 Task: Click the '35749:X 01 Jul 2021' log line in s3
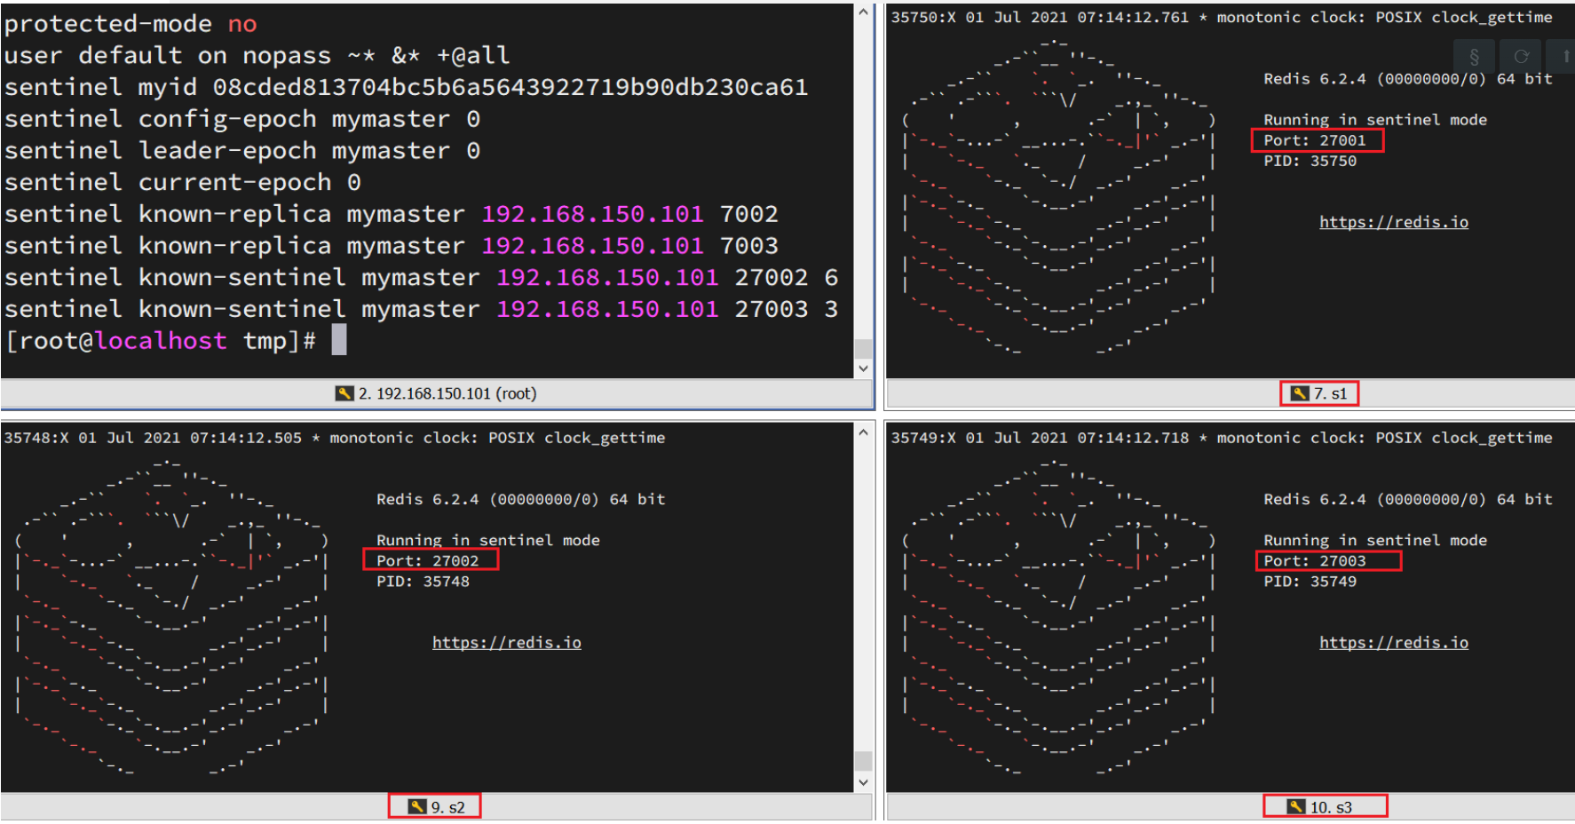click(1222, 438)
